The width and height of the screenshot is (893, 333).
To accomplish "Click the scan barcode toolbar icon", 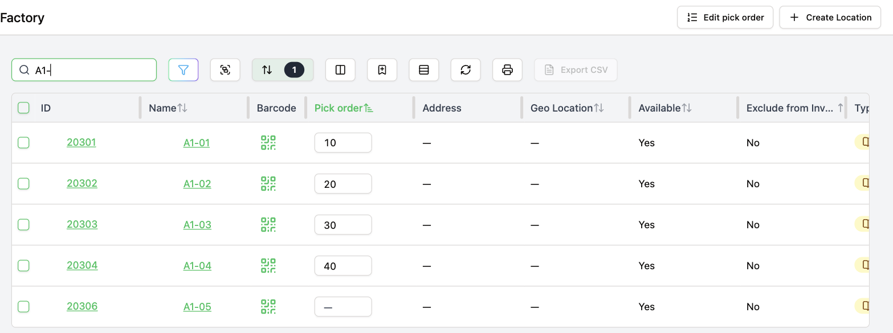I will point(225,70).
